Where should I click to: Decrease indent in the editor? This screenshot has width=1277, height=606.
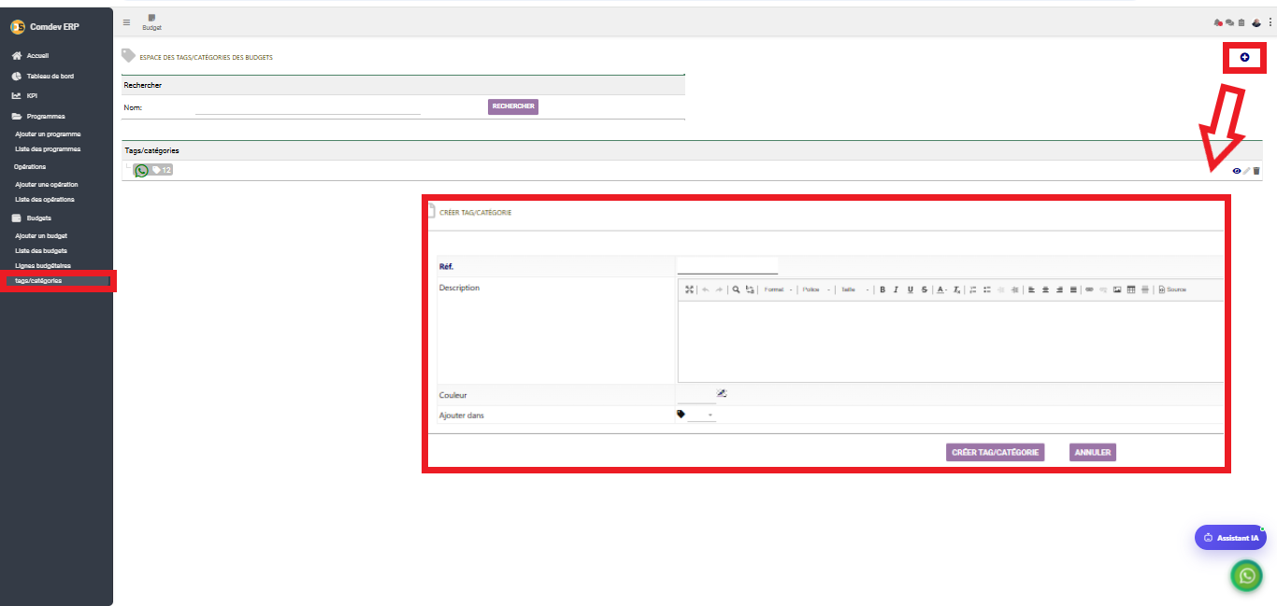[x=1001, y=289]
